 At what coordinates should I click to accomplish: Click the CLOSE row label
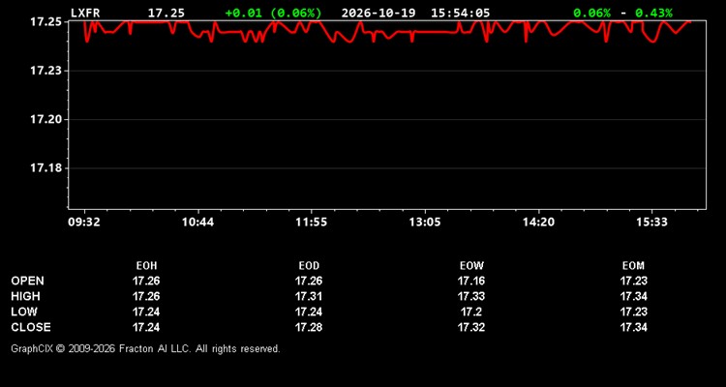31,327
